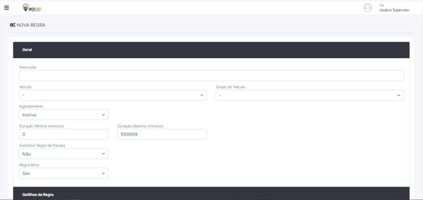
Task: Click the Regra Ativa field label
Action: [29, 165]
